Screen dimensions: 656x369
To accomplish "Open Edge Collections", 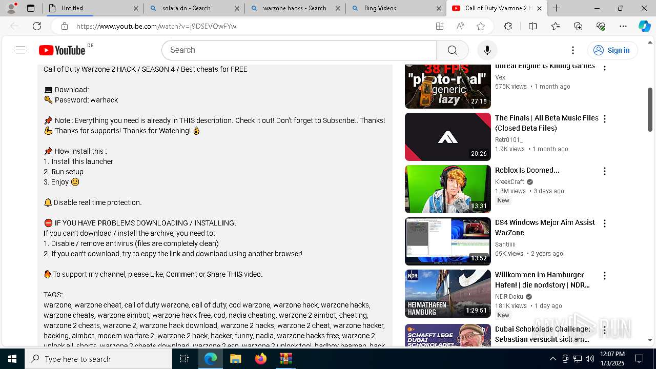I will point(578,26).
